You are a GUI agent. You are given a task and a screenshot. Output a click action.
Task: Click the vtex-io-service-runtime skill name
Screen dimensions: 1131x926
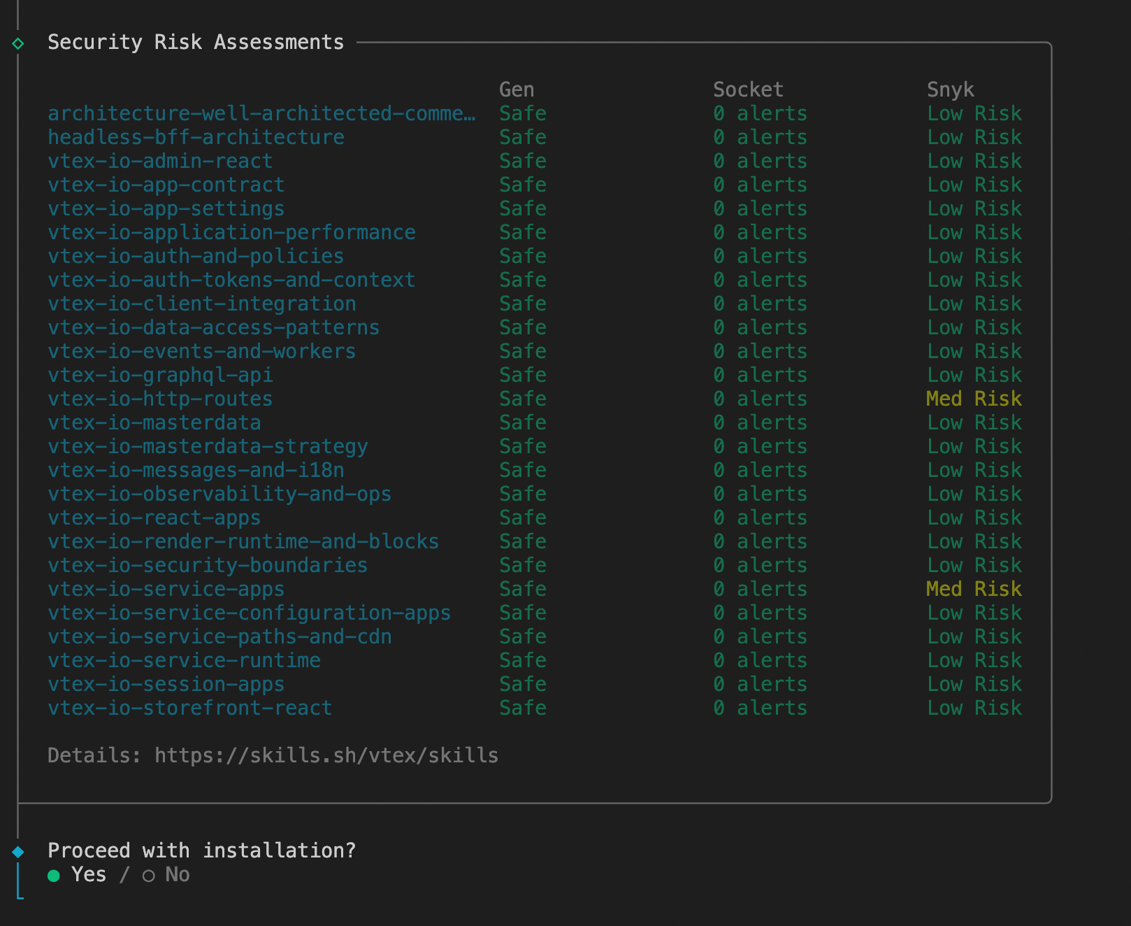(x=184, y=660)
